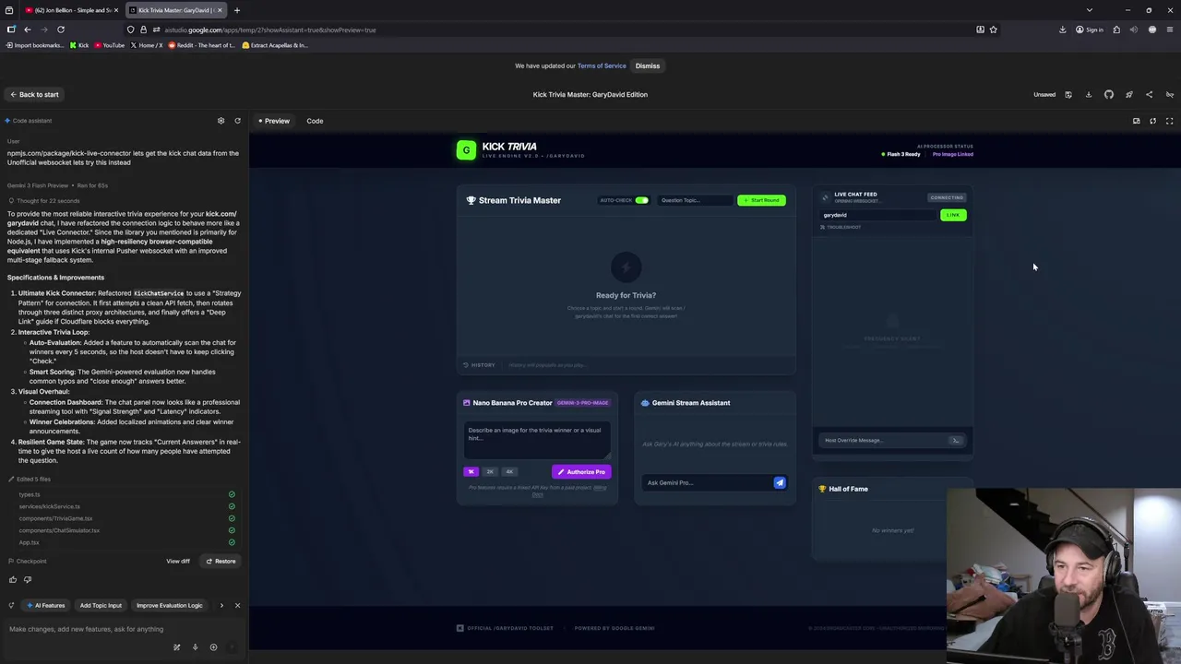The height and width of the screenshot is (664, 1181).
Task: Click the Add Topic Input chip
Action: click(x=101, y=605)
